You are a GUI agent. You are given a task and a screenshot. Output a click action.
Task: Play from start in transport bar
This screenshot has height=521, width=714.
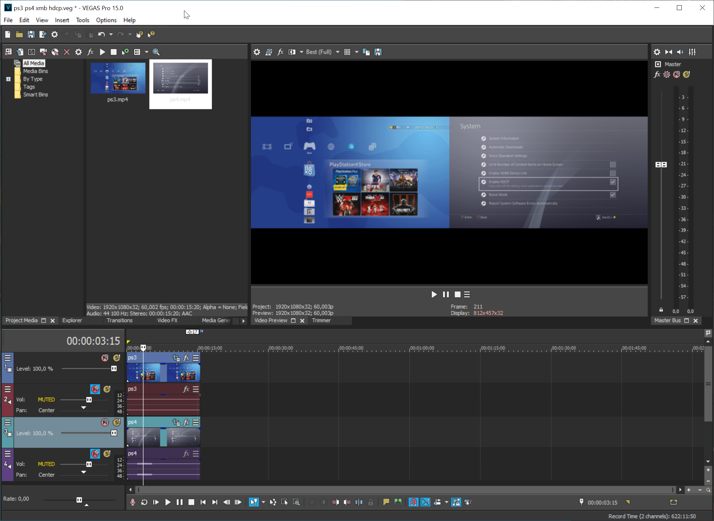coord(156,502)
